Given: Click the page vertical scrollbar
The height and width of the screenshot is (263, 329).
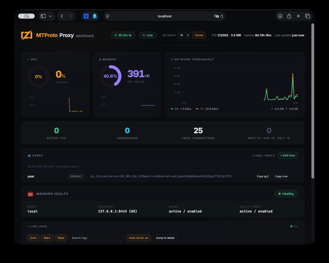Looking at the screenshot, I should pyautogui.click(x=313, y=101).
